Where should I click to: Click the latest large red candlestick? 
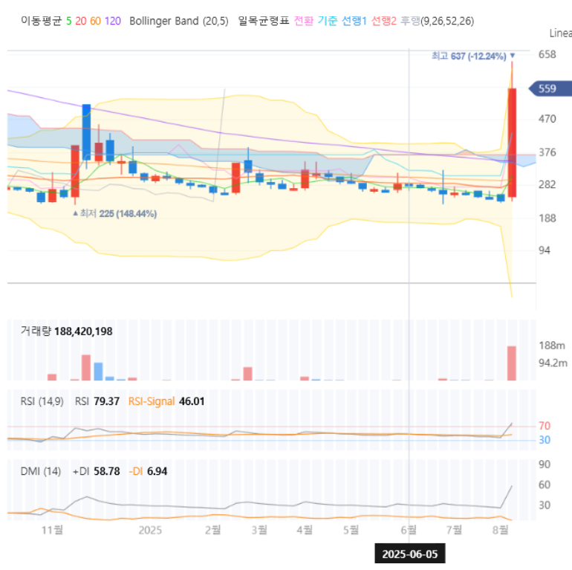(512, 143)
